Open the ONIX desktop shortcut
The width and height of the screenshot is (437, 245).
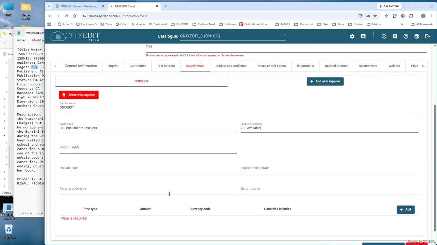tap(9, 10)
